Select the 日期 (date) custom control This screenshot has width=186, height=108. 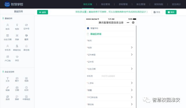click(x=17, y=89)
